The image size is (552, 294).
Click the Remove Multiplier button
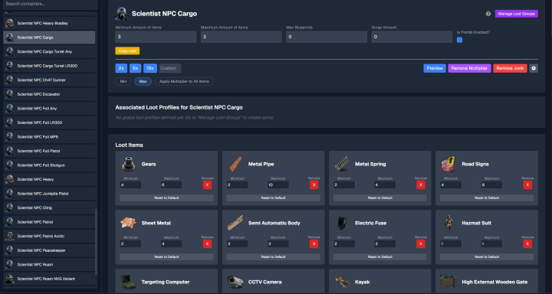(469, 68)
